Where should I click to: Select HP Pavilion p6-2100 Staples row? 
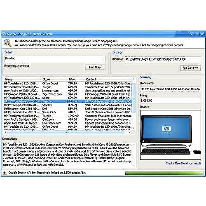tap(68, 105)
